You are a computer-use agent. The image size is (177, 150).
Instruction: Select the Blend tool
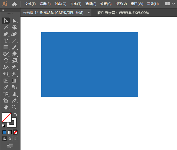[x=14, y=87]
